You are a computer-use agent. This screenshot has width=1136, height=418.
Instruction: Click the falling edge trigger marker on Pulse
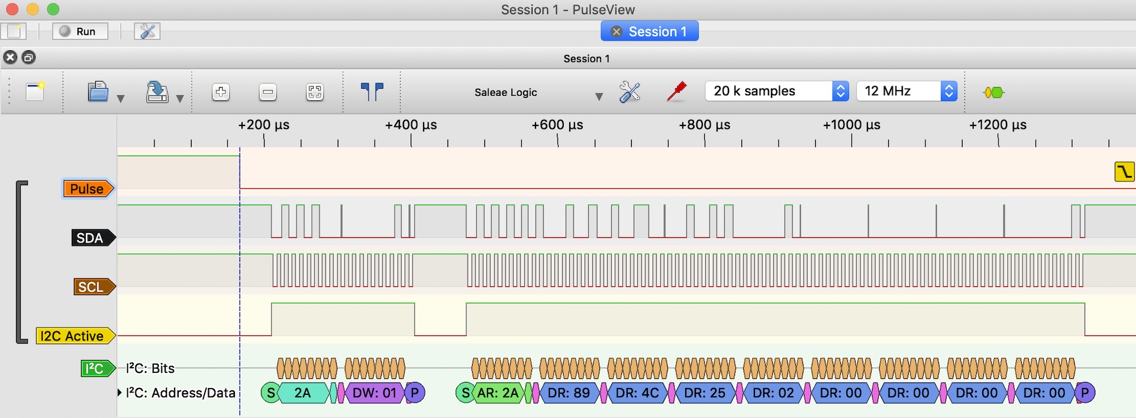[x=1124, y=171]
